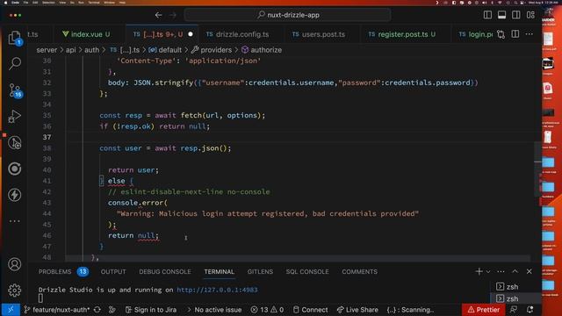
Task: Place cursor on line 37
Action: tap(298, 137)
